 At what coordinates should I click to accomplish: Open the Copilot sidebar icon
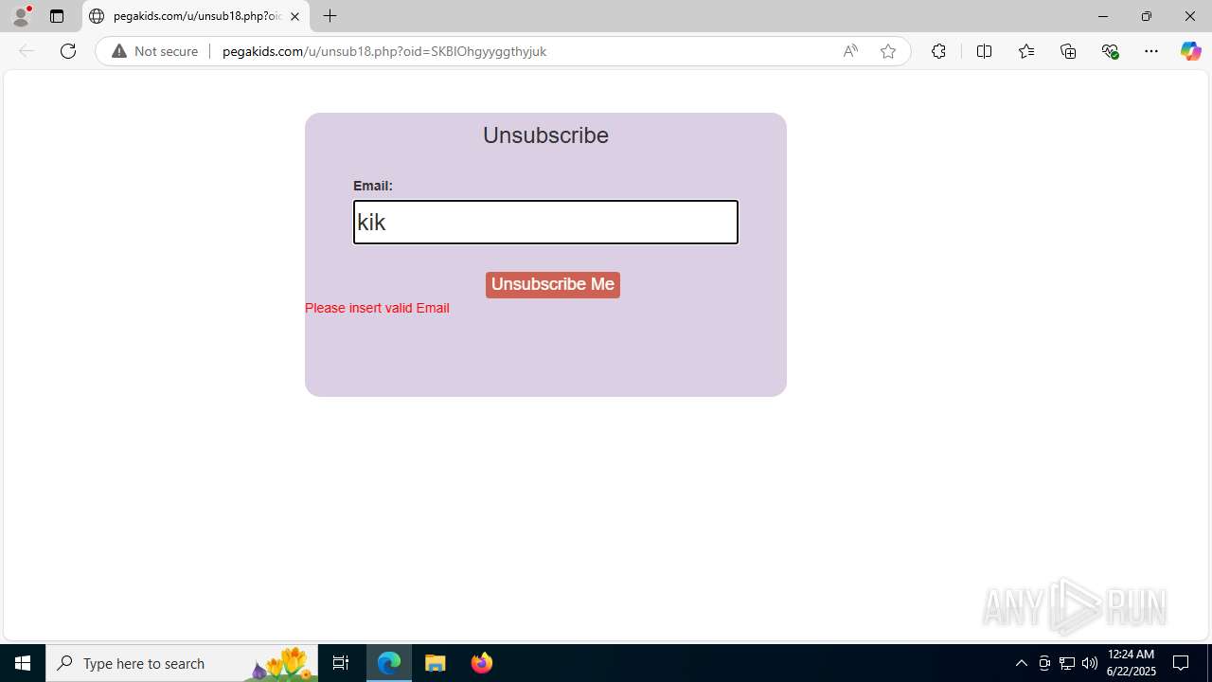coord(1190,51)
